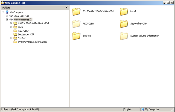175x112 pixels.
Task: Click the Local folder name in right pane
Action: (133, 11)
